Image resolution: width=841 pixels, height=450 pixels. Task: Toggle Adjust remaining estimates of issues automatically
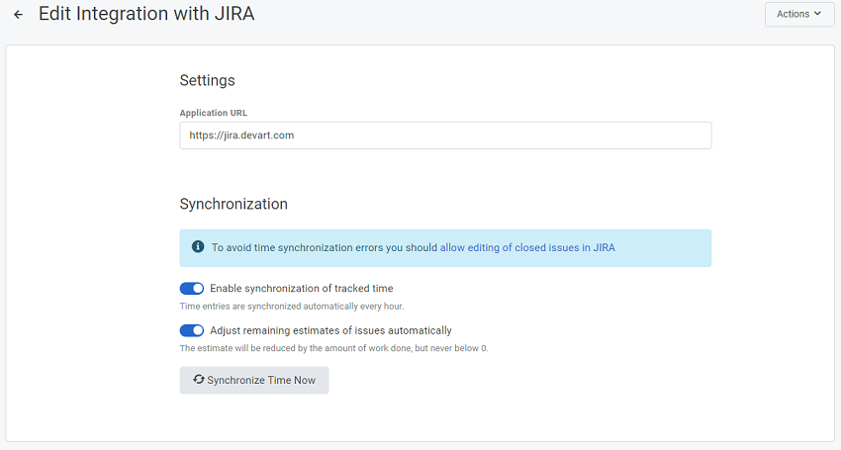pyautogui.click(x=192, y=330)
